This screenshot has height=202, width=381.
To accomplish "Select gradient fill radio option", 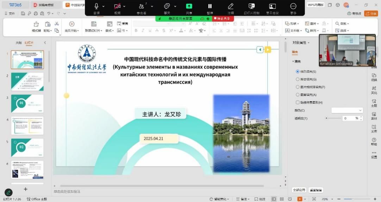I will (x=298, y=79).
